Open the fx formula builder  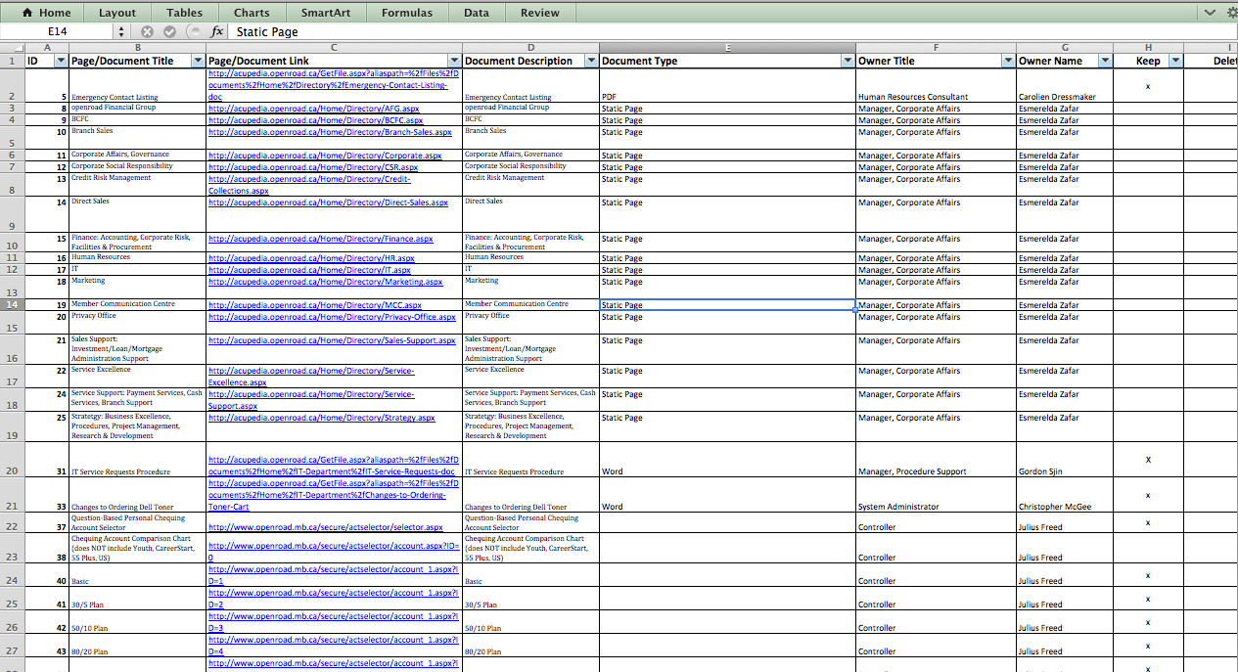pyautogui.click(x=217, y=31)
